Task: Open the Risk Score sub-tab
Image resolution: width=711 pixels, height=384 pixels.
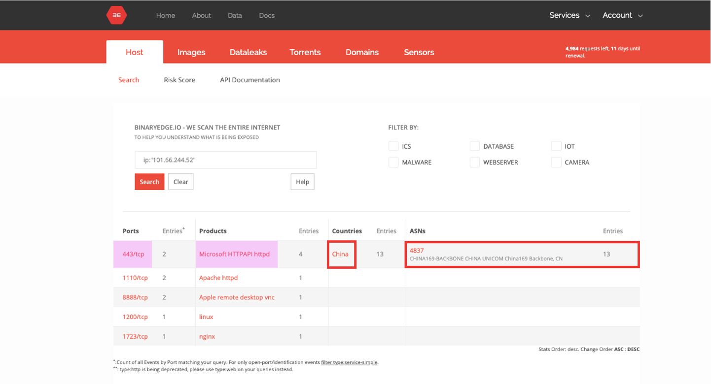Action: [x=179, y=80]
